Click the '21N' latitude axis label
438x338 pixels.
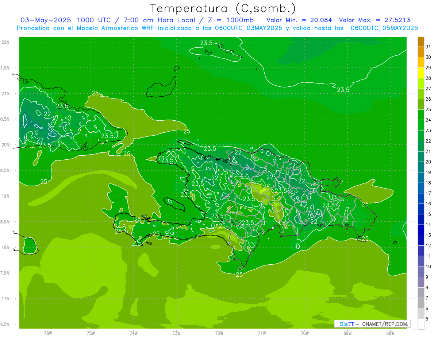click(6, 93)
